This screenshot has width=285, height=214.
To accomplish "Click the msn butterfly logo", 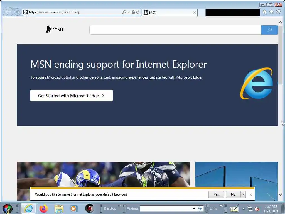I will pos(55,29).
